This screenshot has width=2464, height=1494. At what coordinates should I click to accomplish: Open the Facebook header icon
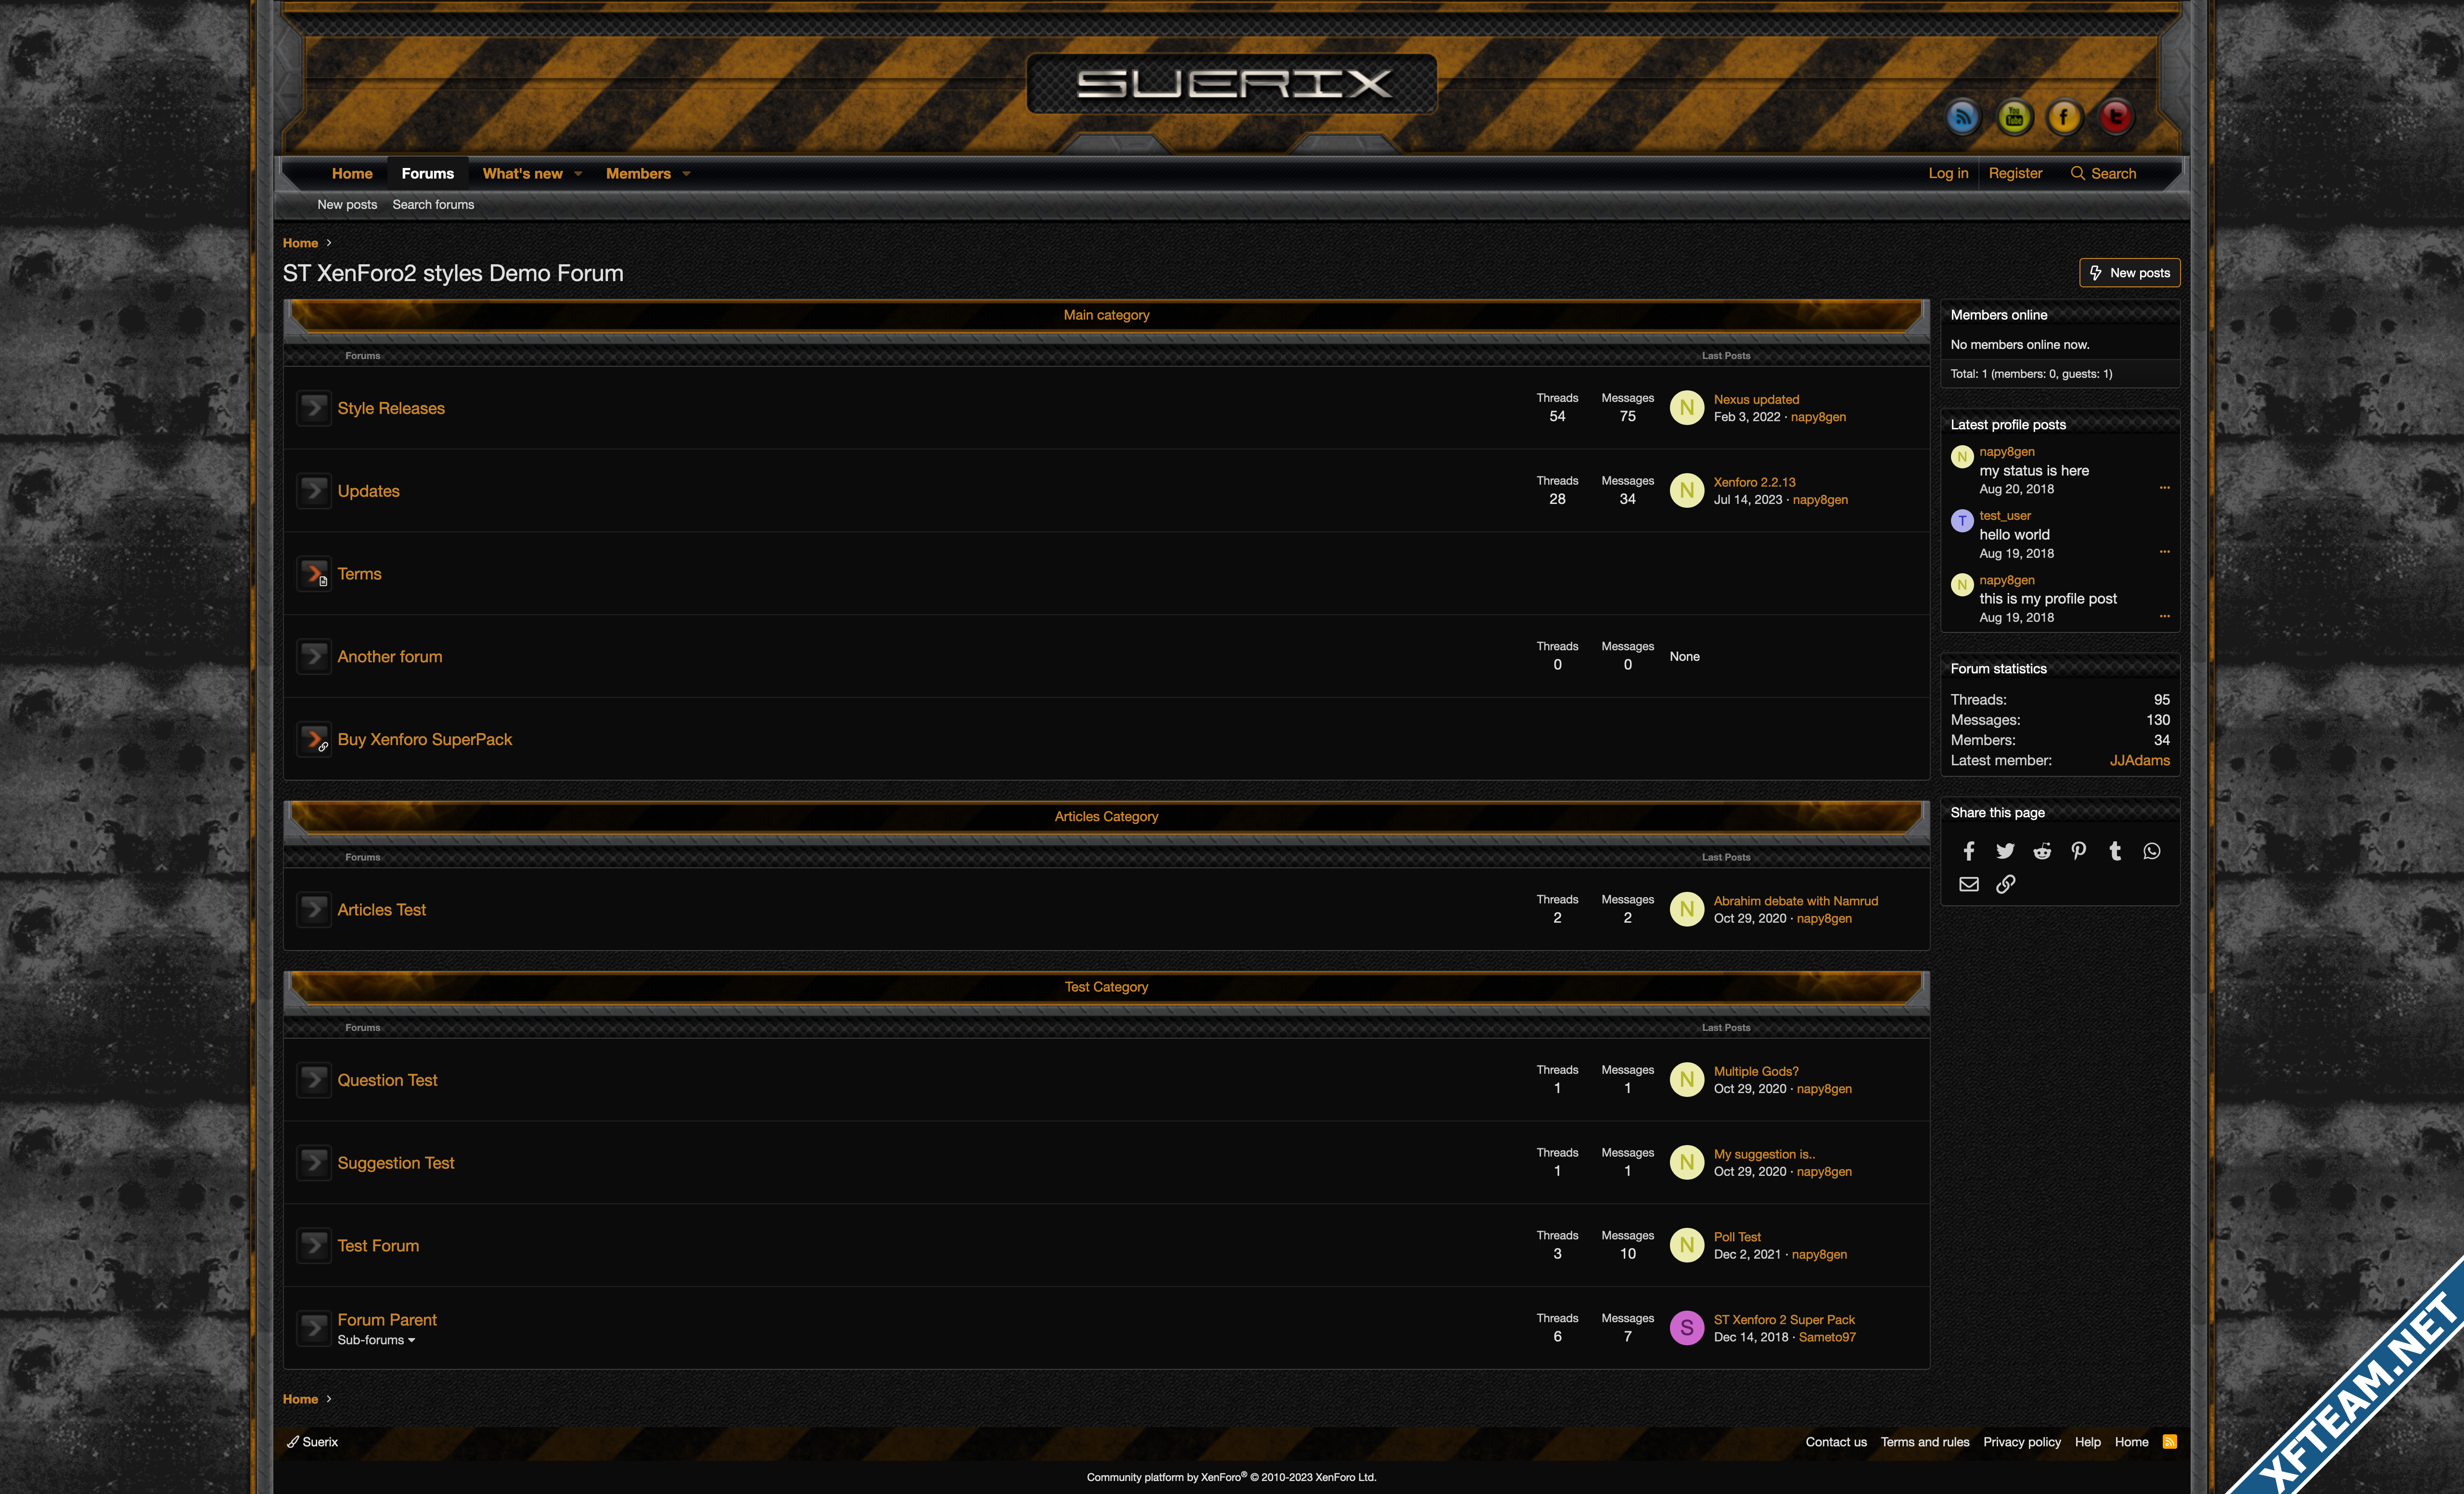point(2064,117)
